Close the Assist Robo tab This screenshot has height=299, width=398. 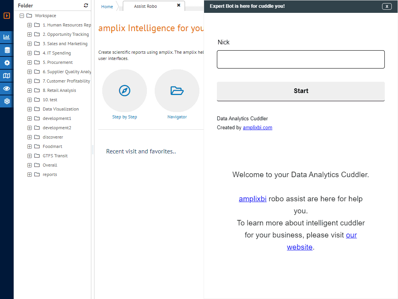pos(179,5)
